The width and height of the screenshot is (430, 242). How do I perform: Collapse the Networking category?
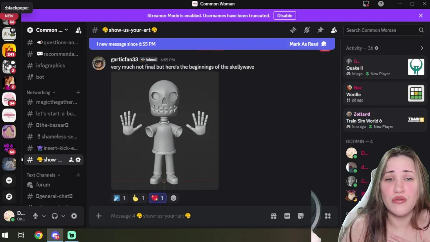click(x=41, y=92)
